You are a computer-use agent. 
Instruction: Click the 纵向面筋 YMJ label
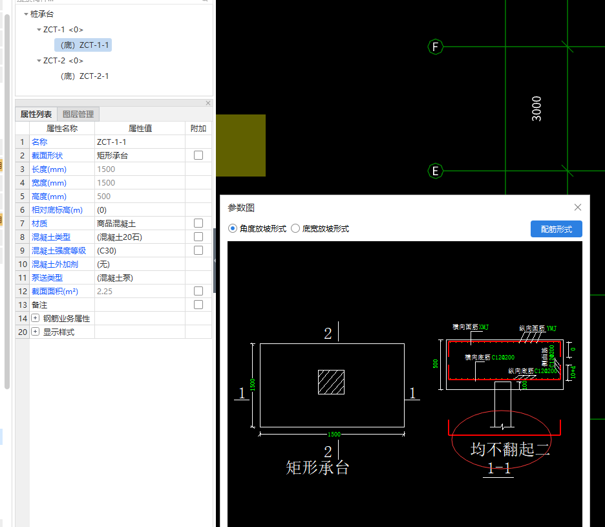point(538,328)
